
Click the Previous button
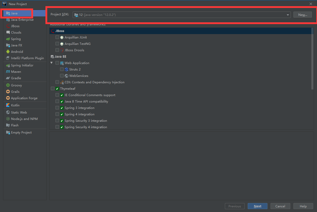tap(235, 206)
